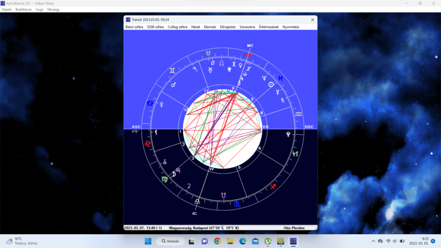This screenshot has width=441, height=248.
Task: Click the red Leo zodiac symbol
Action: tap(148, 143)
